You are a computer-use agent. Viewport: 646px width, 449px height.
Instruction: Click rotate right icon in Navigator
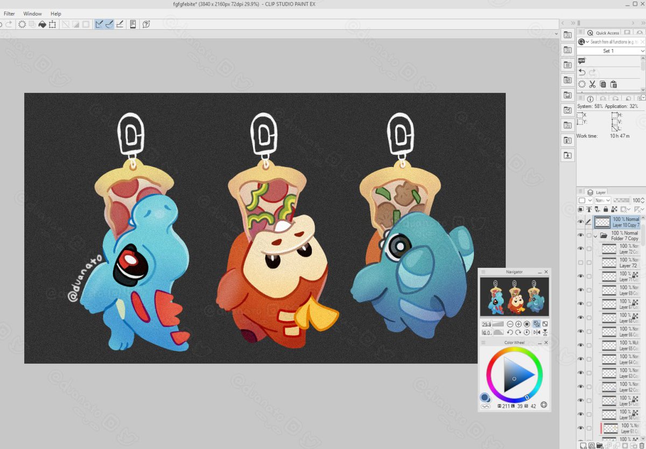click(x=518, y=332)
